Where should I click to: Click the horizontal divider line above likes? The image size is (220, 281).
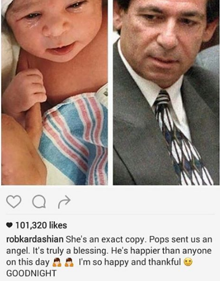[111, 214]
